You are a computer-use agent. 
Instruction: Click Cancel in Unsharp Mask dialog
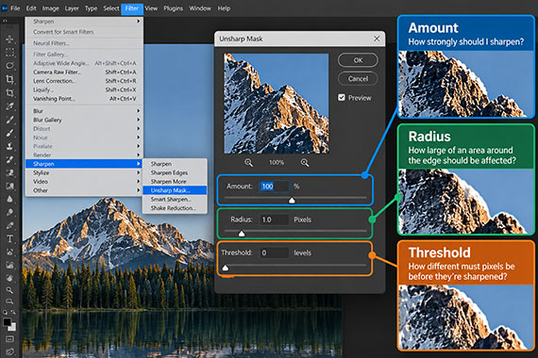coord(358,79)
